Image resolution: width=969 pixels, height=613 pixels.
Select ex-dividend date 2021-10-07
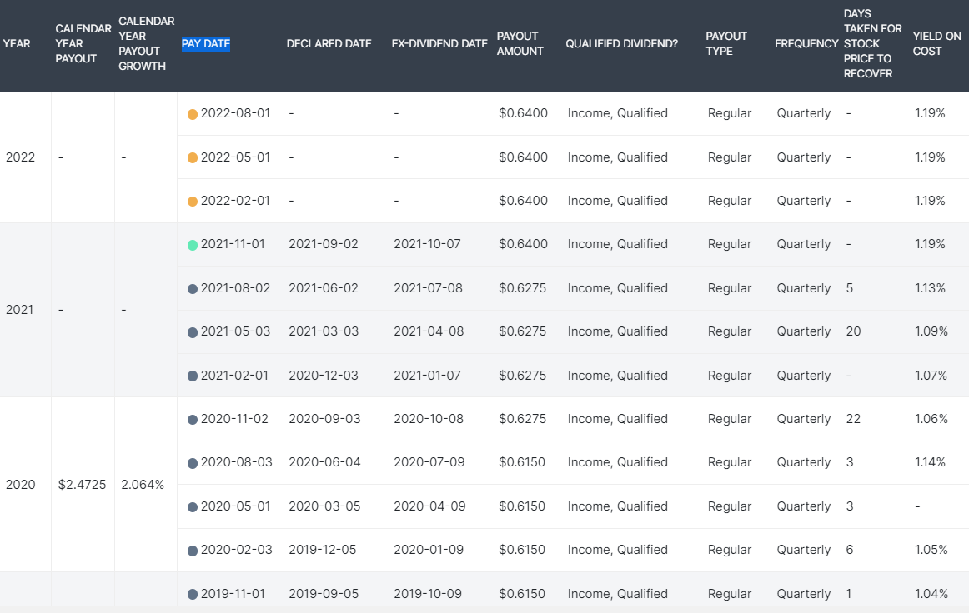427,245
